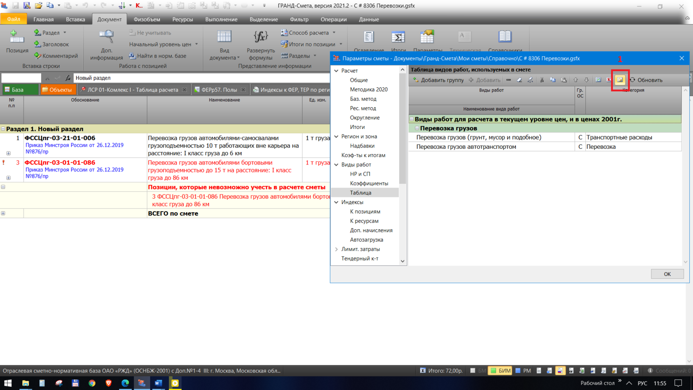693x390 pixels.
Task: Expand the ВСЕГО по смете row
Action: point(3,213)
